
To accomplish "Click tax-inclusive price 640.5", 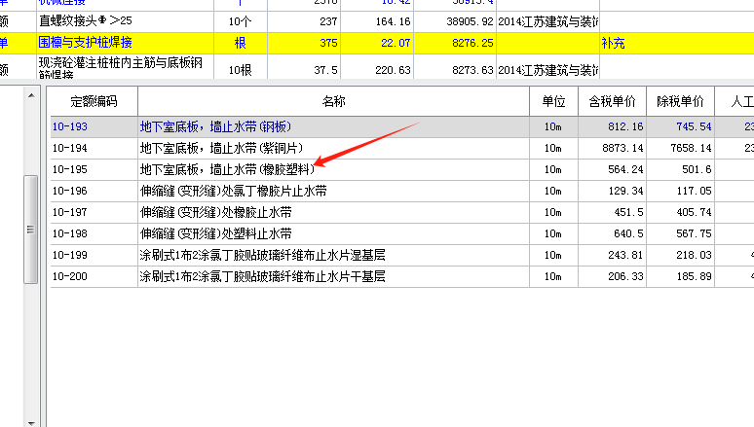I will click(x=628, y=233).
